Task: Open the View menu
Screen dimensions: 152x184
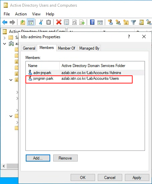Action: click(36, 14)
